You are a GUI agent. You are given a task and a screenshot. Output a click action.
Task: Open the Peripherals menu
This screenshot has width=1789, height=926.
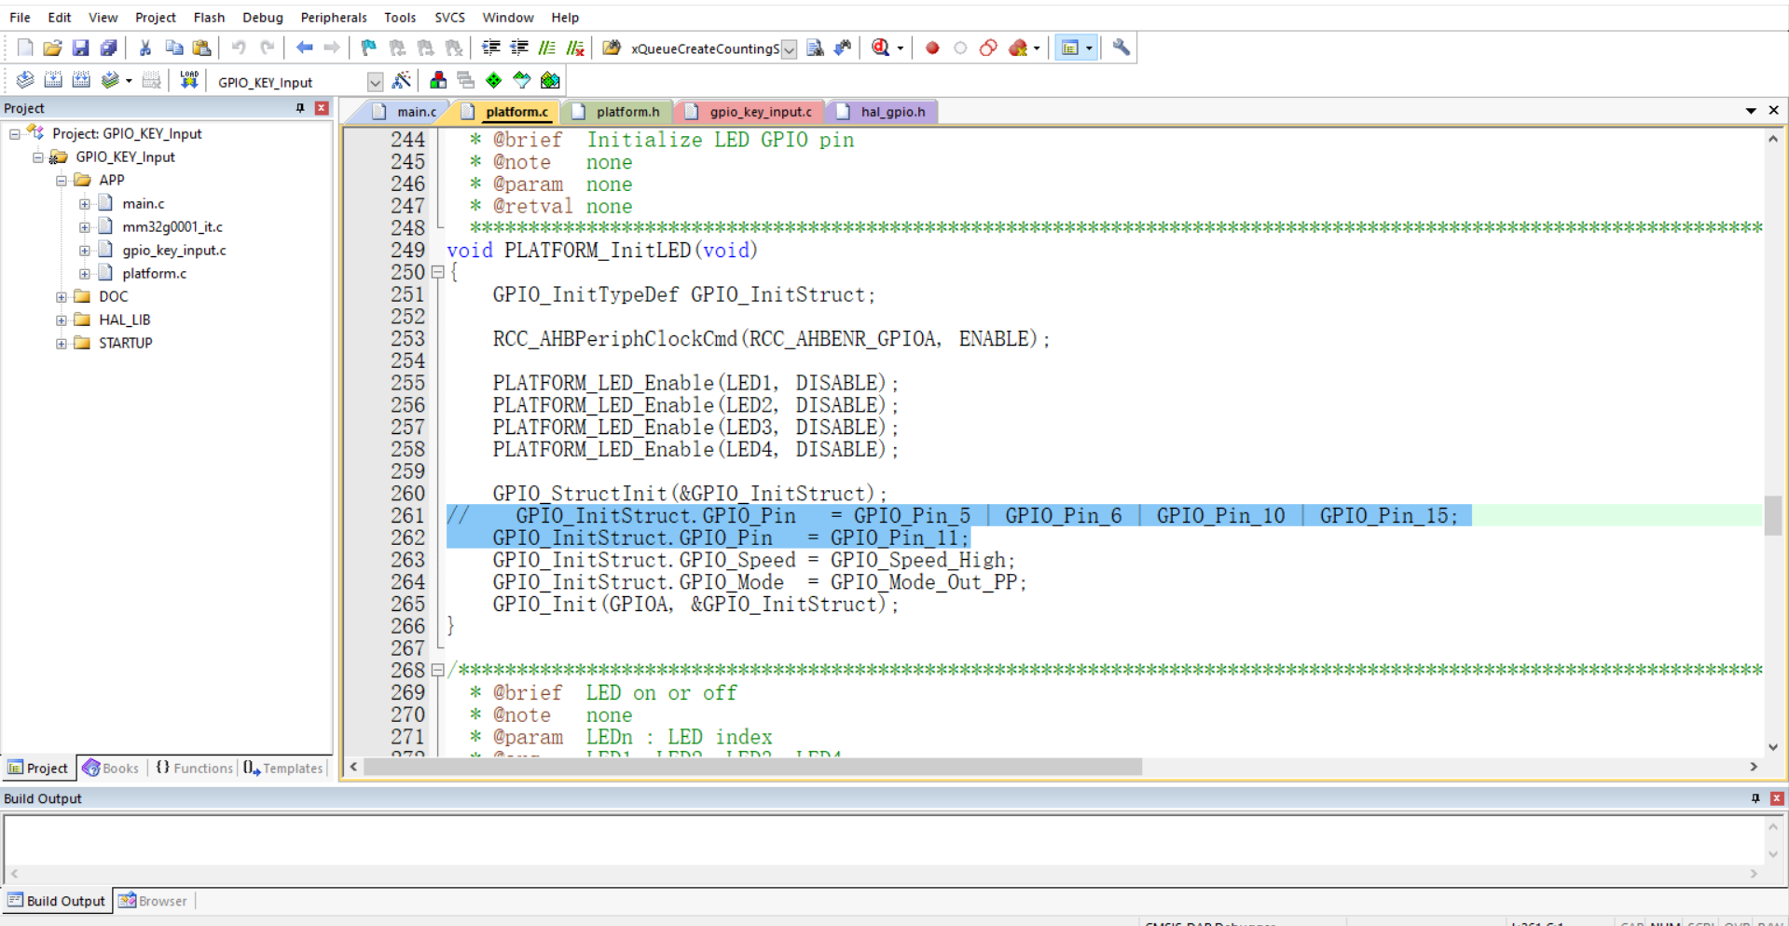pyautogui.click(x=333, y=17)
